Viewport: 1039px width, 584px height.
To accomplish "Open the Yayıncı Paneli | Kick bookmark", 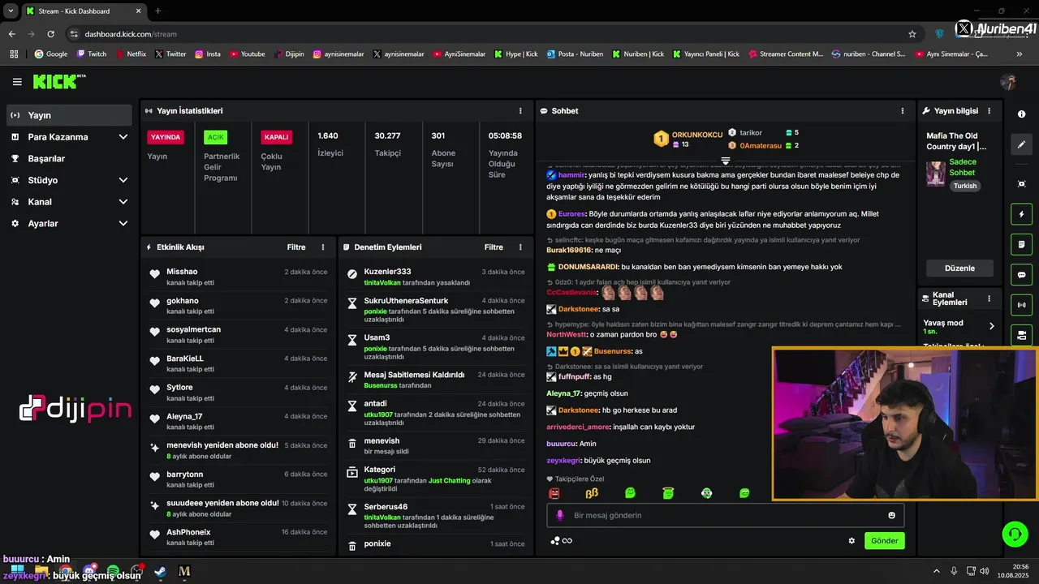I will [705, 54].
